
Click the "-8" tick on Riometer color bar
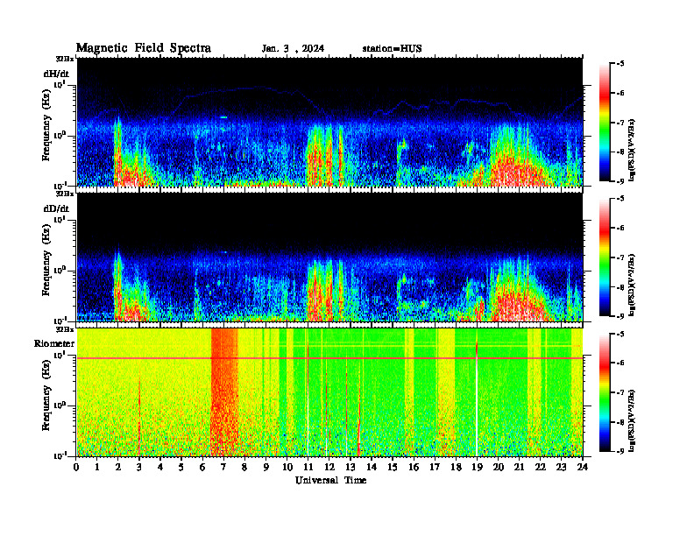[620, 422]
